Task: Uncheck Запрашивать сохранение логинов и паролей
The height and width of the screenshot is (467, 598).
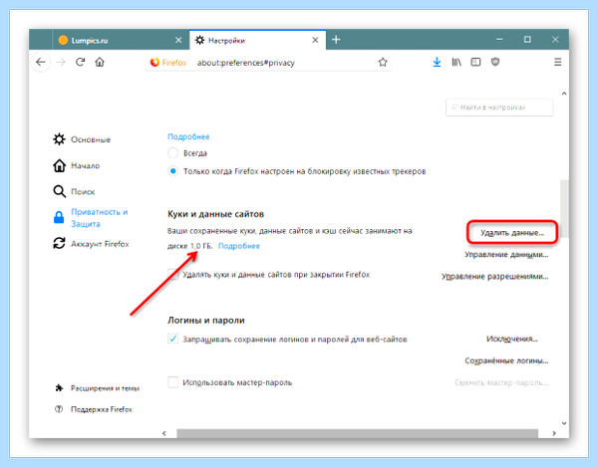Action: pyautogui.click(x=172, y=339)
